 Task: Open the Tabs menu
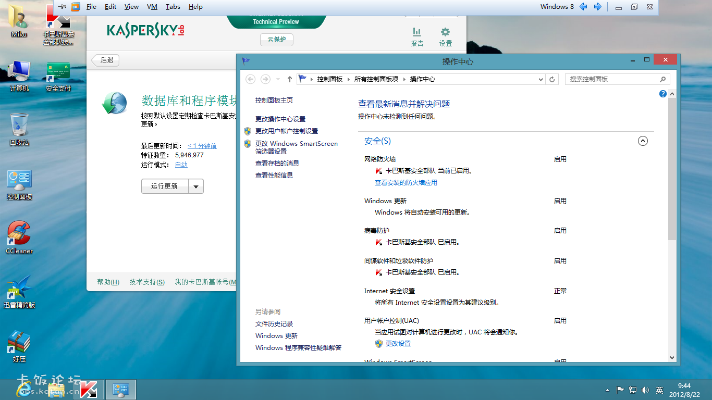click(173, 7)
